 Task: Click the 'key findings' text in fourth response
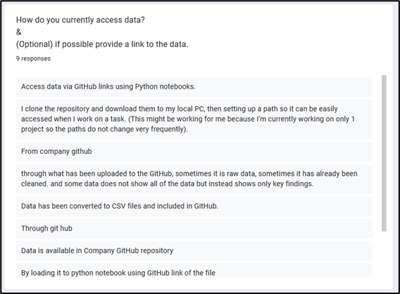tap(293, 184)
